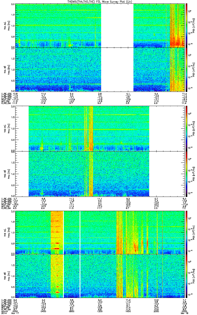
Task: Click the '2.0' top frequency tick of THD B⊥
Action: 13,107
